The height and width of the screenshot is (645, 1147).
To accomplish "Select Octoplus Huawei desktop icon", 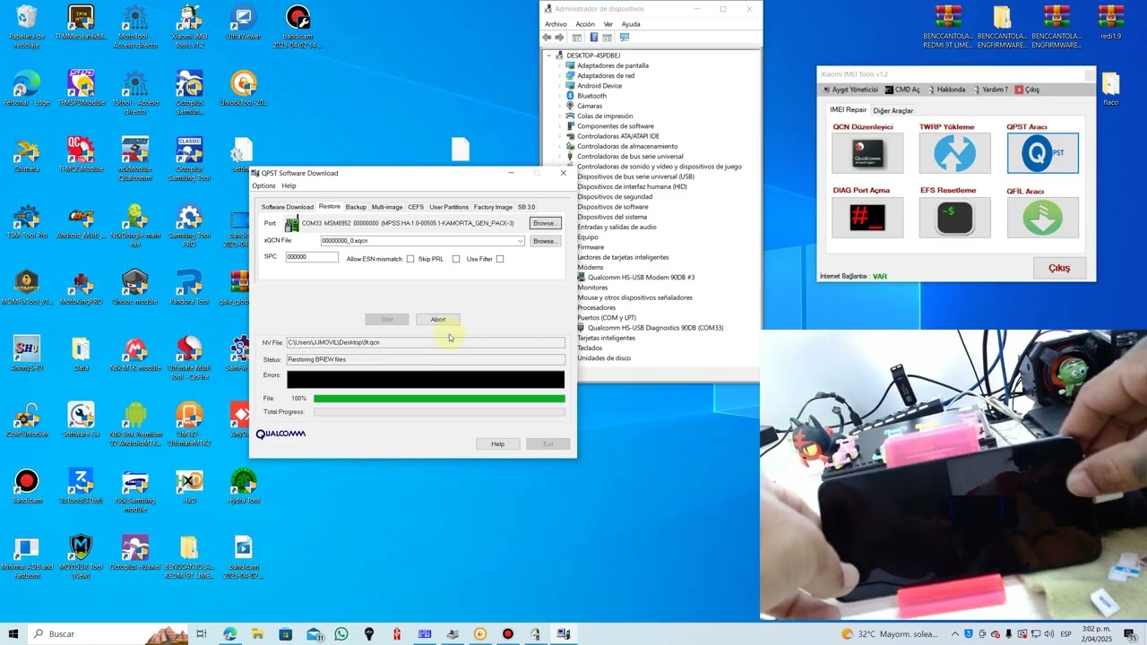I will click(134, 554).
